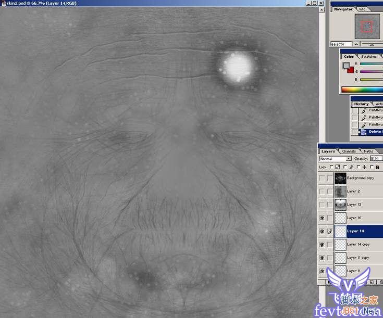The height and width of the screenshot is (318, 383).
Task: Pick a color from the spectrum ramp
Action: click(362, 90)
